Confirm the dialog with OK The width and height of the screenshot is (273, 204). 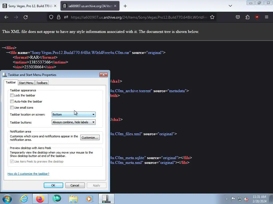53,185
